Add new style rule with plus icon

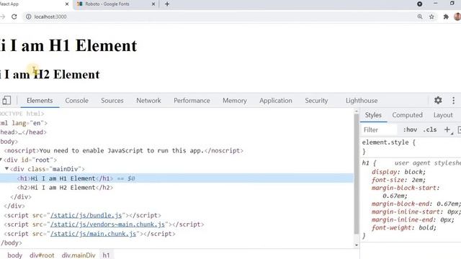pos(447,129)
